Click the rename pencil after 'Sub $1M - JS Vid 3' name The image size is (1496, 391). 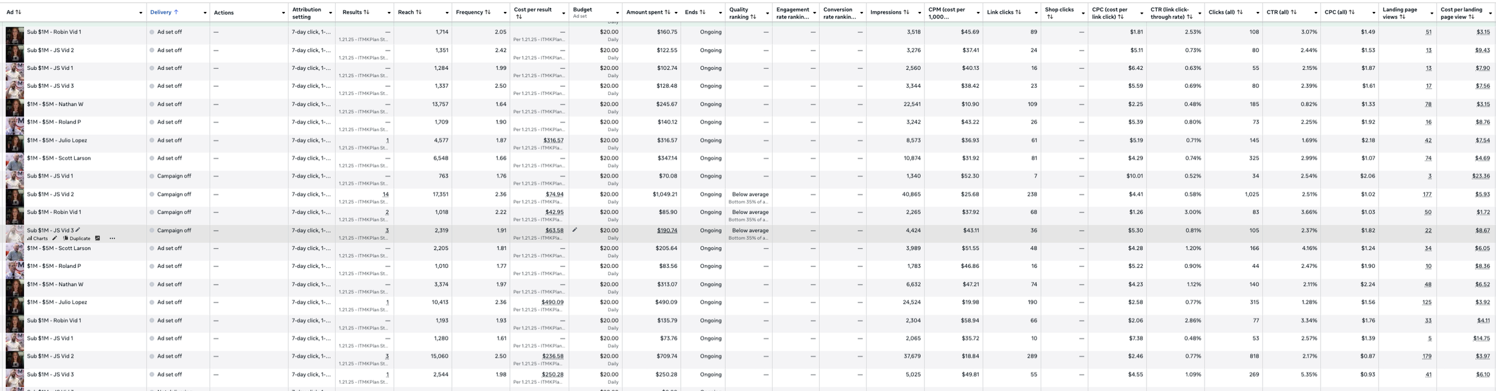pyautogui.click(x=78, y=230)
